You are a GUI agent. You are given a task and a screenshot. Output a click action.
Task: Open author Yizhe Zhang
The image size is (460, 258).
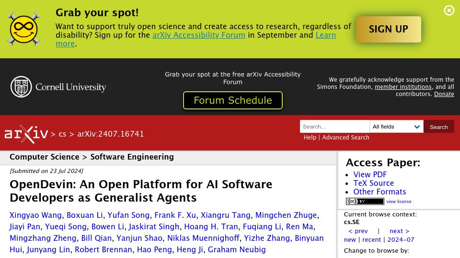click(x=267, y=238)
